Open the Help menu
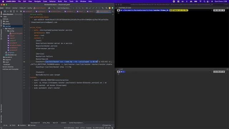Image resolution: width=229 pixels, height=129 pixels. [90, 1]
